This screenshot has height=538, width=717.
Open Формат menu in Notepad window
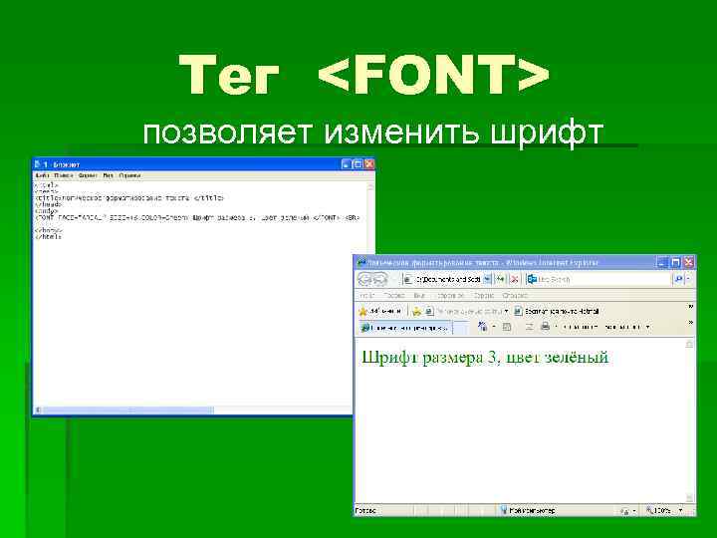click(x=88, y=175)
